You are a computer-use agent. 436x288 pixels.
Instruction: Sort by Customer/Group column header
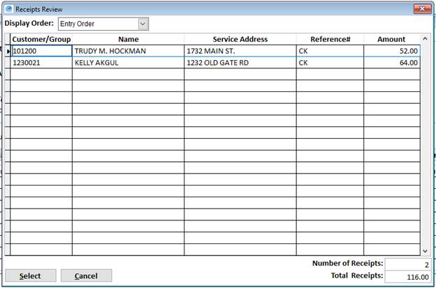pyautogui.click(x=41, y=39)
